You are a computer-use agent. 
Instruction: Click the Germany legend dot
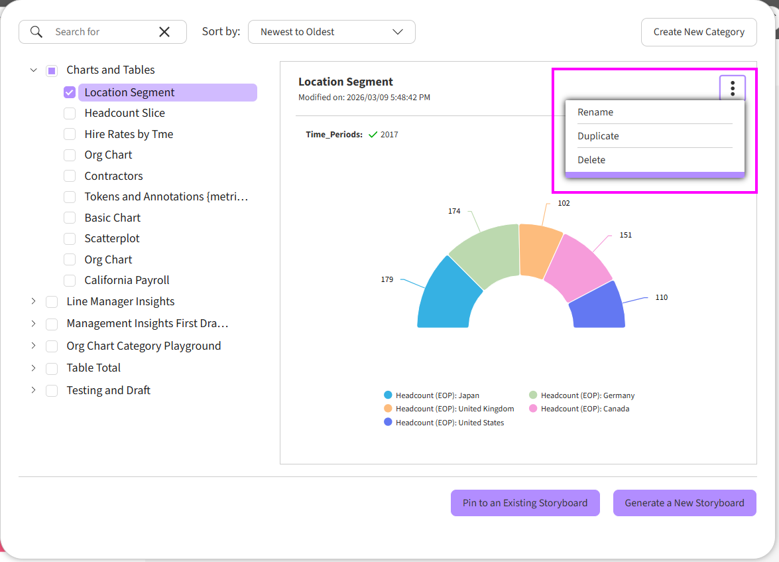click(533, 395)
